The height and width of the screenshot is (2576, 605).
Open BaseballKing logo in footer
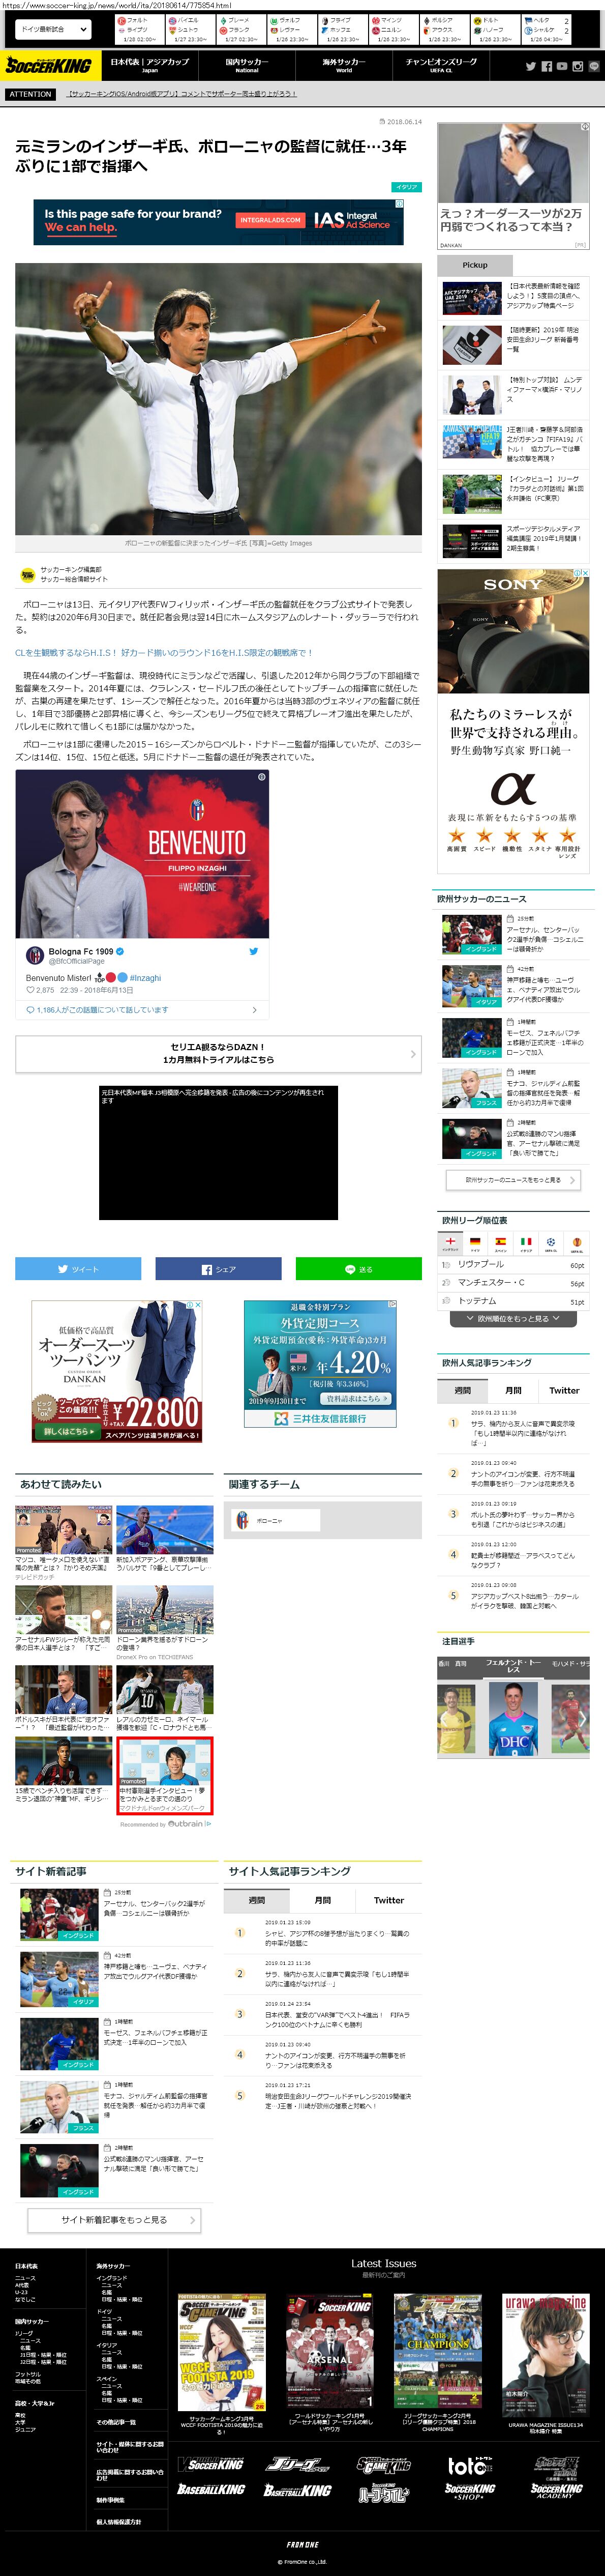click(211, 2489)
